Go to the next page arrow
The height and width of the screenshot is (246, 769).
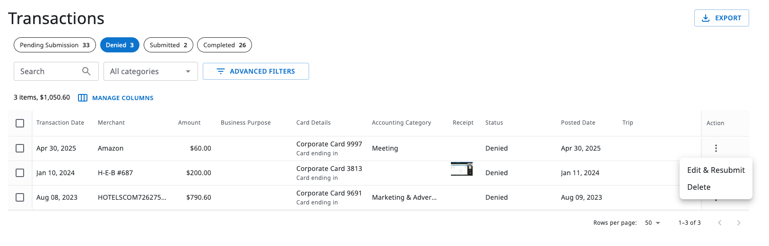738,223
